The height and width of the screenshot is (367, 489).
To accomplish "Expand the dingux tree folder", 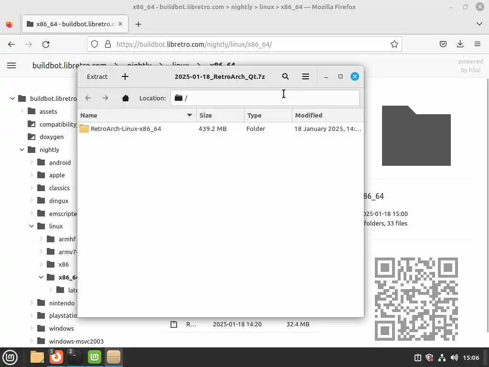I will coord(32,201).
